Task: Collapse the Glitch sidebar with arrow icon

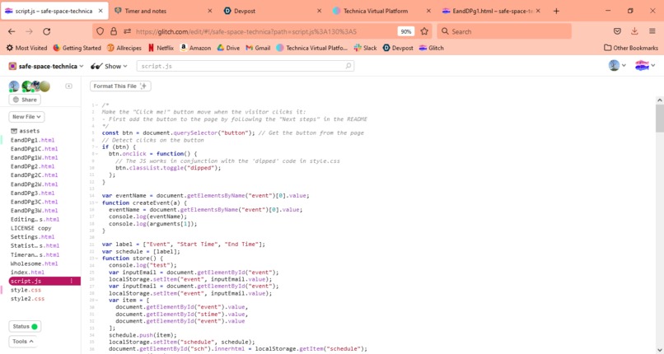Action: tap(68, 86)
